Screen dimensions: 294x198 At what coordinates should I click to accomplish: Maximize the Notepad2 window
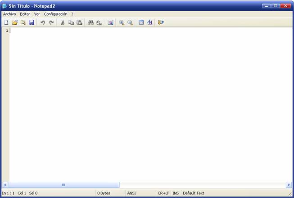coord(276,6)
